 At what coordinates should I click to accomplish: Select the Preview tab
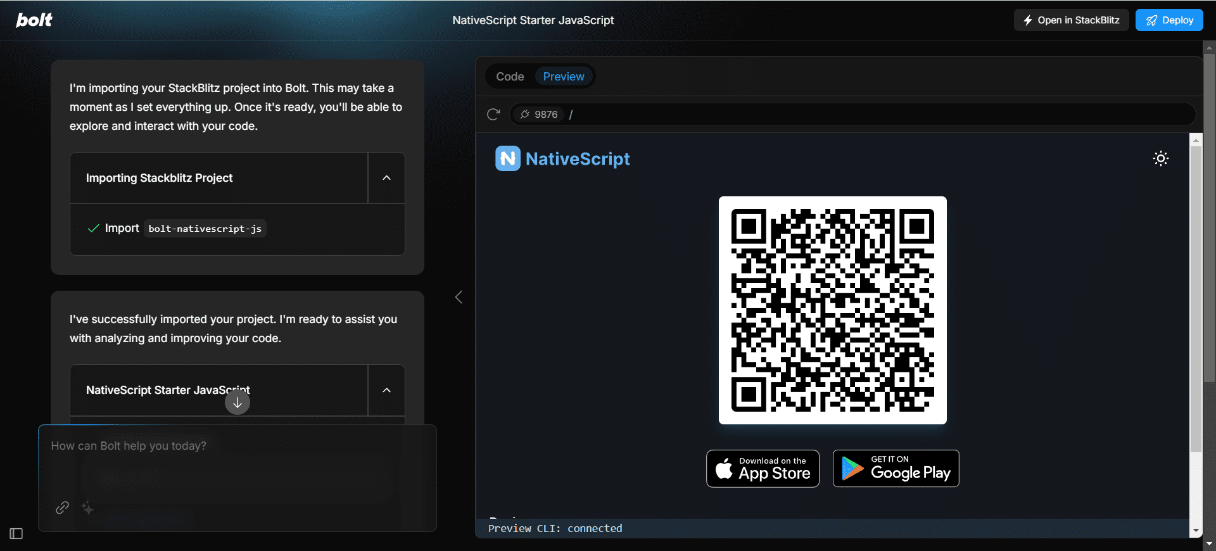(x=564, y=77)
